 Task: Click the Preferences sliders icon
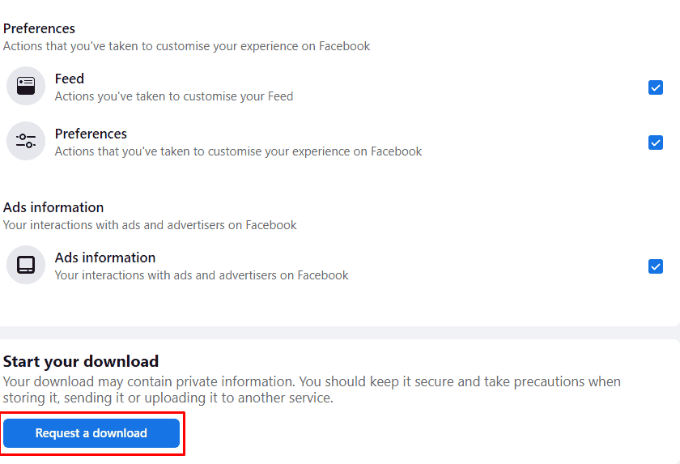pyautogui.click(x=26, y=141)
